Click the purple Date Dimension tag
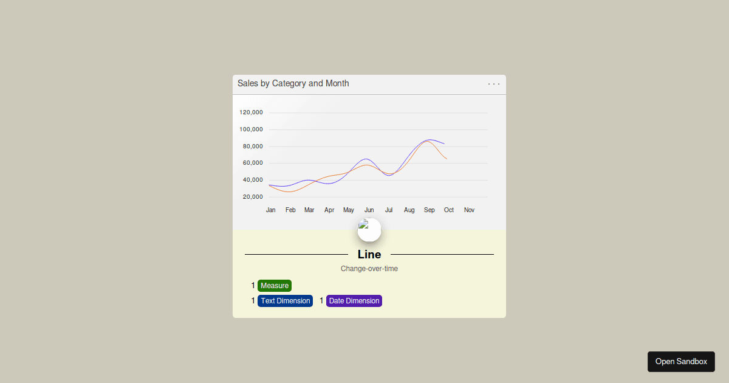 click(x=354, y=301)
